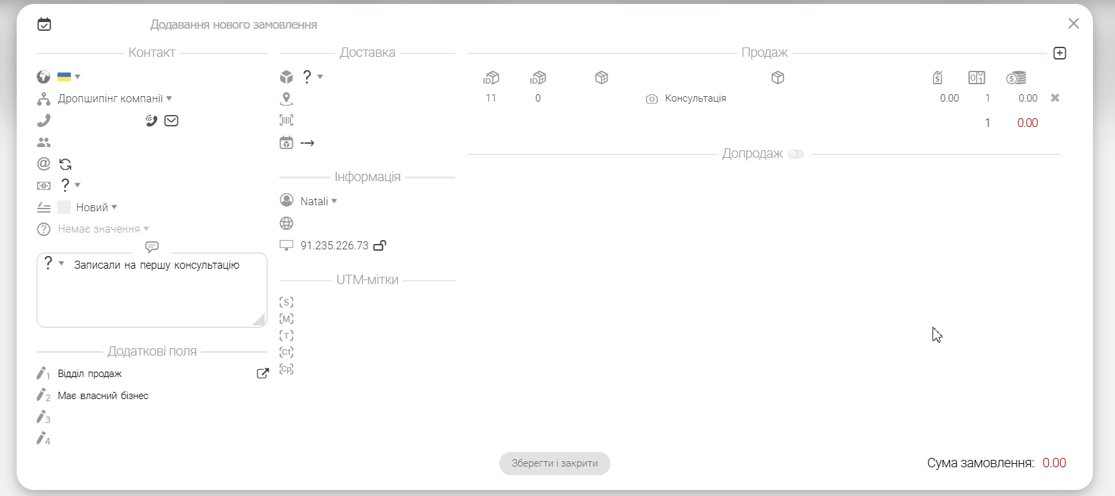
Task: Click the UTM term [T] icon
Action: 286,336
